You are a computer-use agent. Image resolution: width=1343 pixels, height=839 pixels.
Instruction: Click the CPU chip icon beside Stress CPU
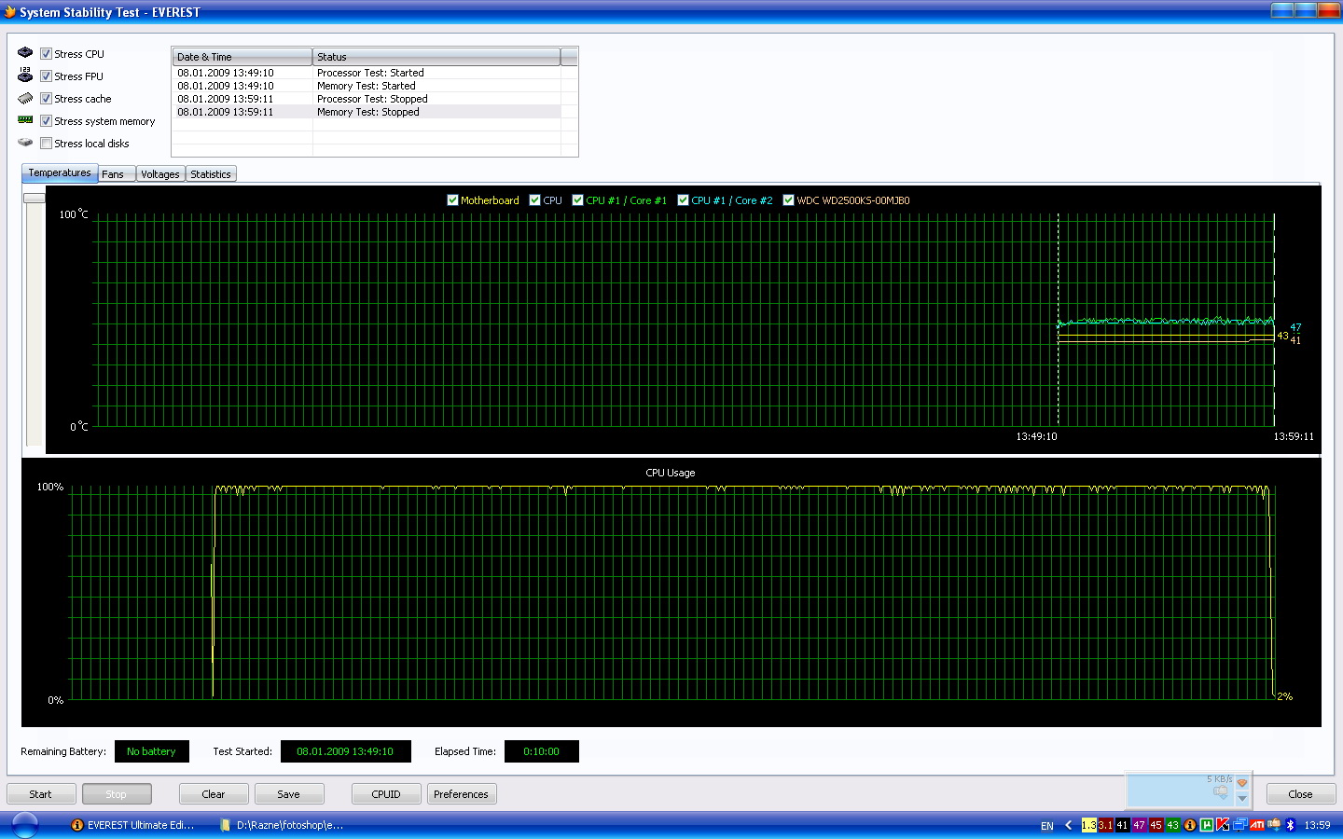25,53
